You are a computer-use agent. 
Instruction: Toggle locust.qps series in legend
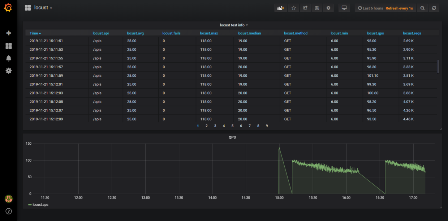pos(40,205)
